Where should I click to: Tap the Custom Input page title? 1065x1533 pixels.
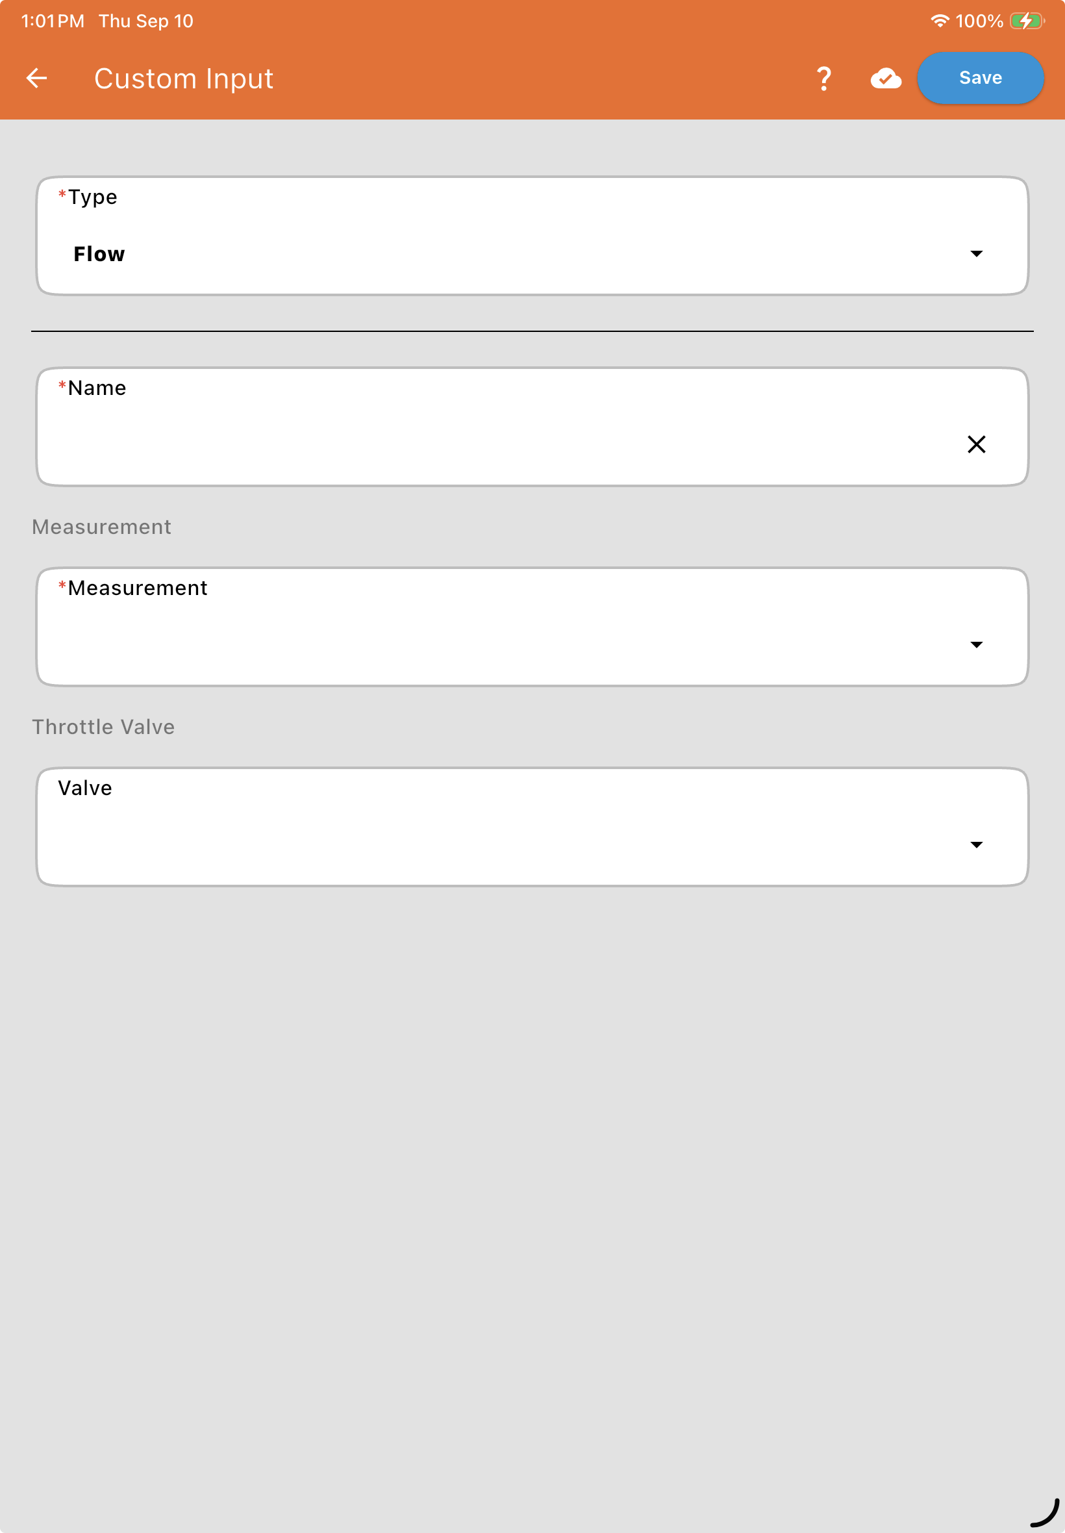(184, 79)
